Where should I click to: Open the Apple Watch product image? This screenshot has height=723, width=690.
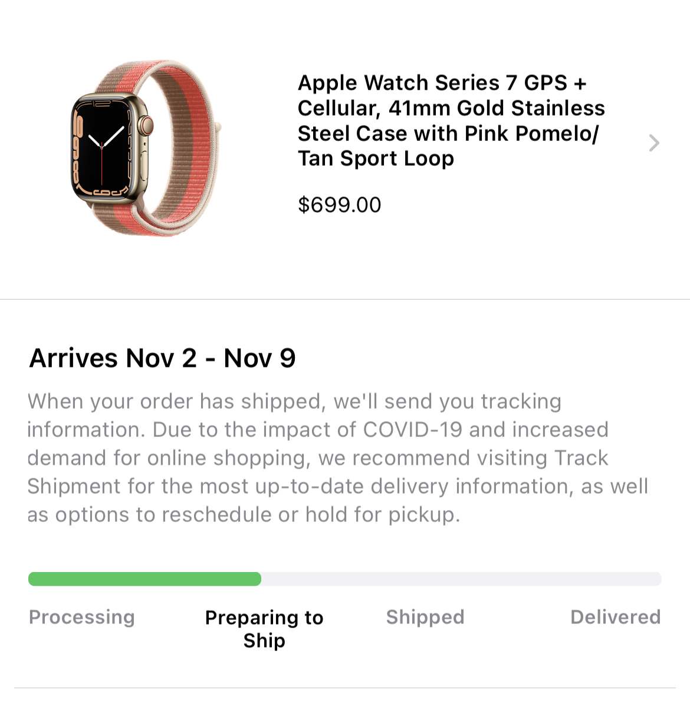click(145, 147)
